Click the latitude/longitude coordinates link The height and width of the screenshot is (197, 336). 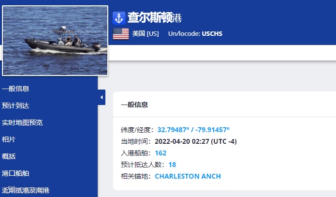[193, 130]
